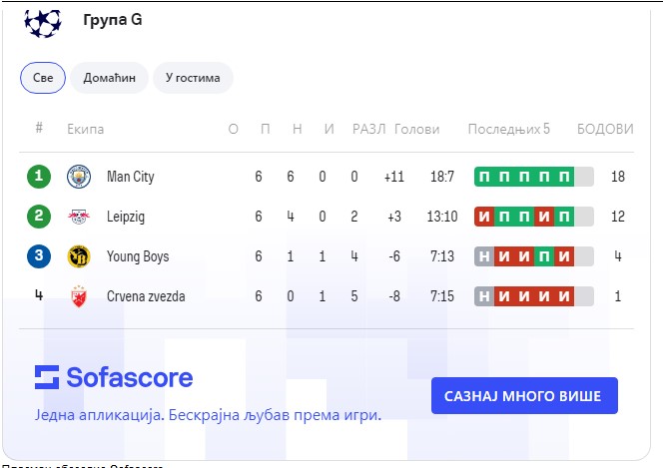Click the Група G heading

click(x=112, y=21)
